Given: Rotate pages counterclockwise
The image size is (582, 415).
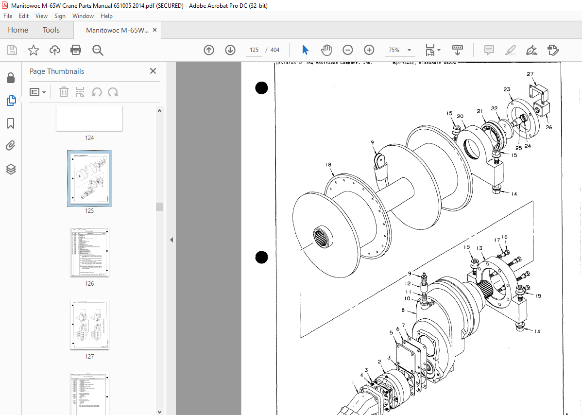Looking at the screenshot, I should pos(97,92).
